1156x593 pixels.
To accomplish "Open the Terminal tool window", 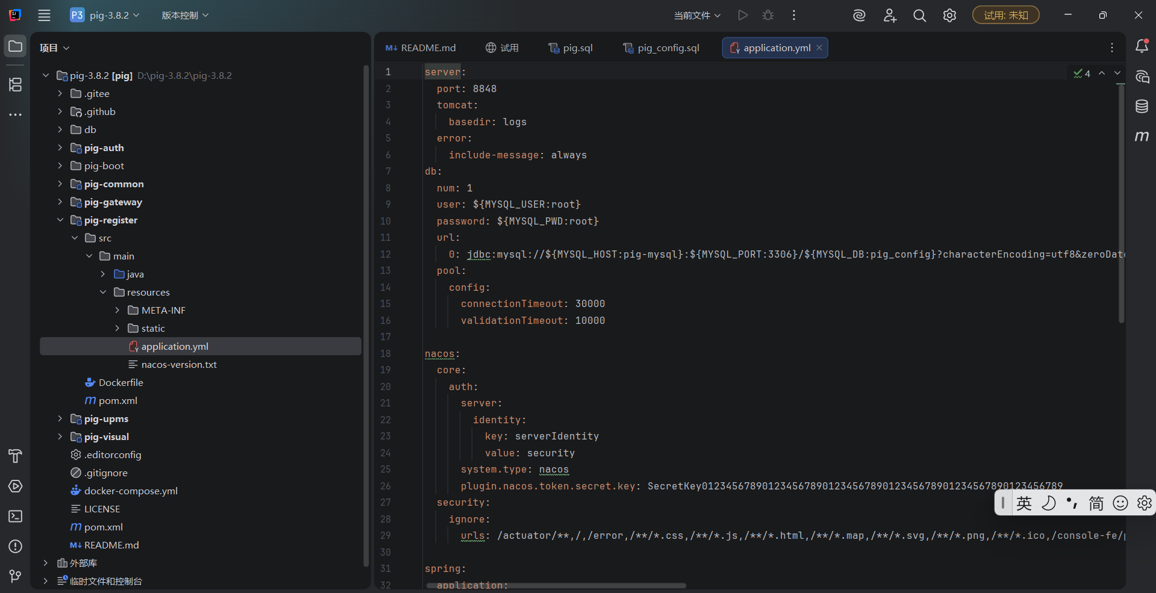I will click(x=15, y=516).
